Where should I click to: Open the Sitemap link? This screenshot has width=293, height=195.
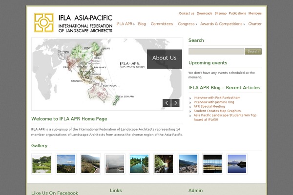point(221,14)
